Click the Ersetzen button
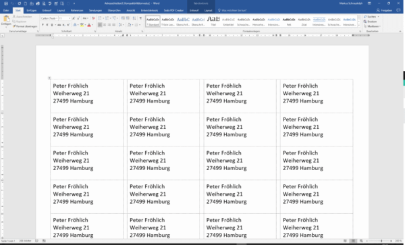The width and height of the screenshot is (405, 245). (x=370, y=22)
